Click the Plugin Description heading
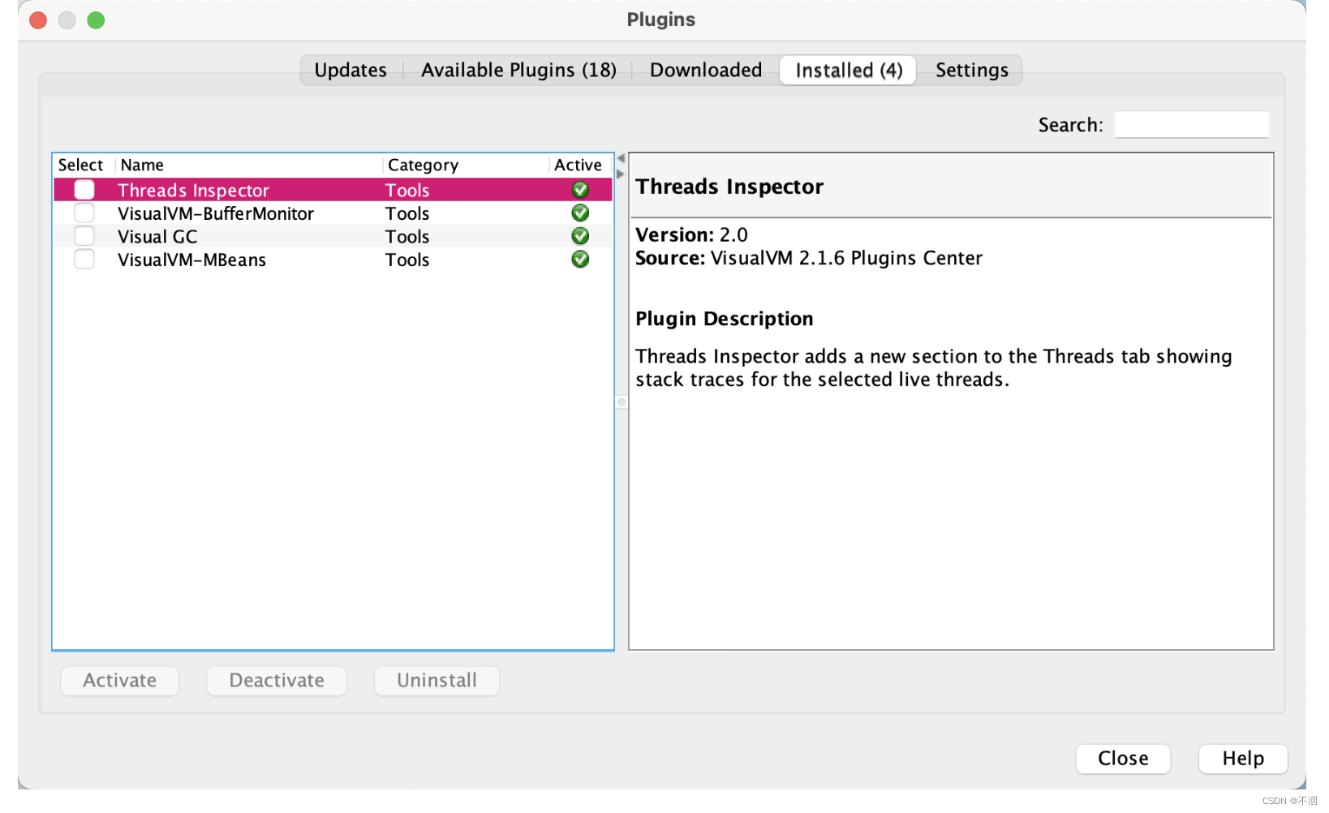 click(x=725, y=319)
